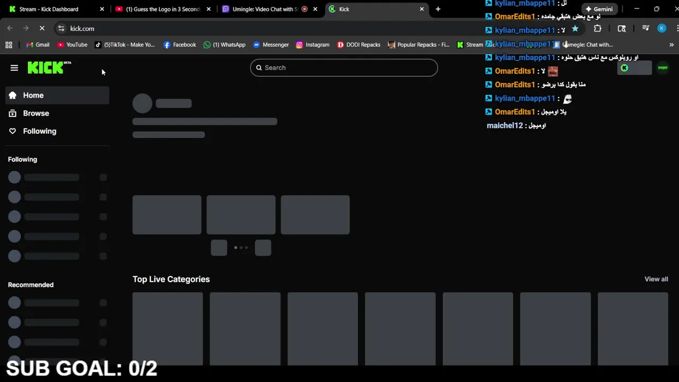The image size is (679, 382).
Task: Open View all live categories
Action: tap(656, 279)
